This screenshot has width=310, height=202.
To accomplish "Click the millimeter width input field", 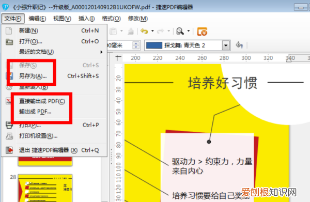I will (x=119, y=45).
